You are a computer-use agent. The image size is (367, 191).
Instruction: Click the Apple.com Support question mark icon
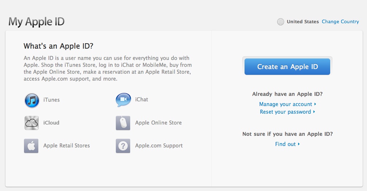click(x=123, y=146)
